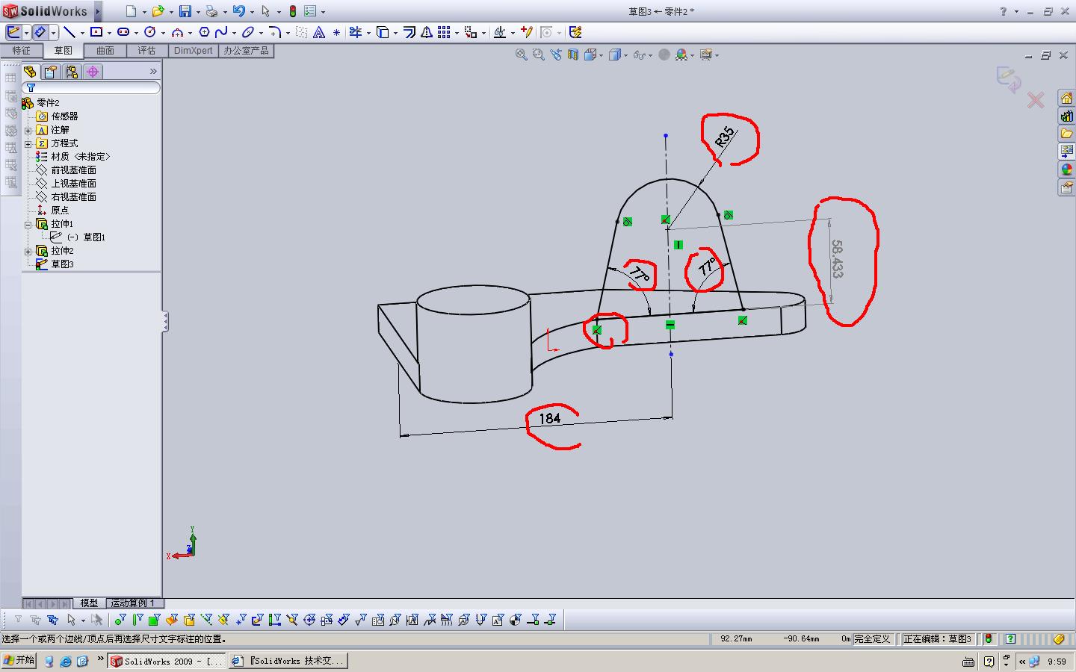
Task: Select the sketch Text tool
Action: pos(319,32)
